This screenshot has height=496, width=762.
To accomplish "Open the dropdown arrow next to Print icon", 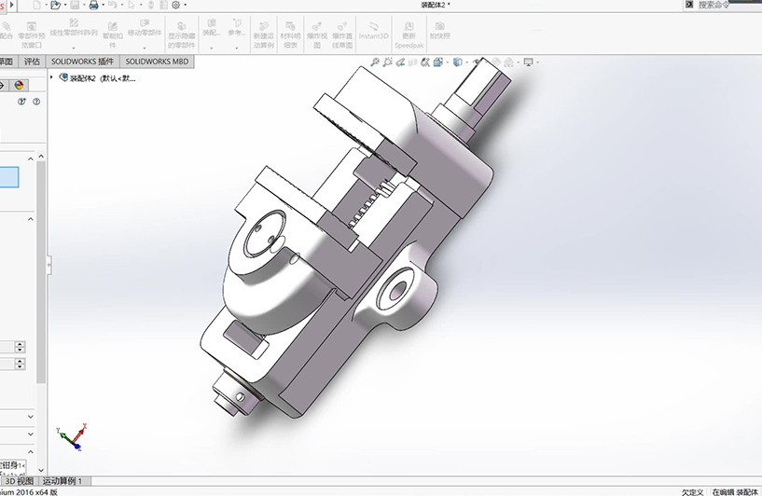I will pos(103,5).
